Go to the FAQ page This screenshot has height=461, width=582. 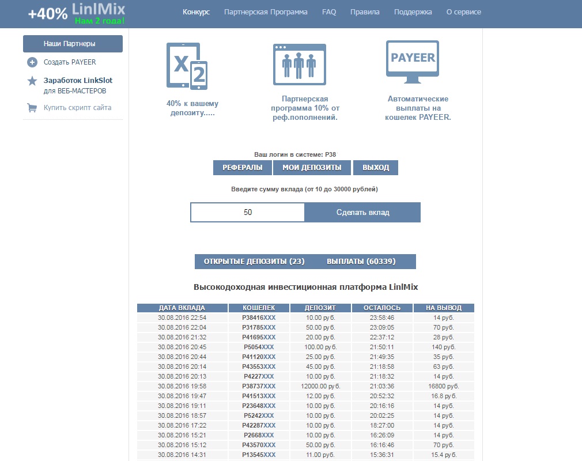point(329,12)
